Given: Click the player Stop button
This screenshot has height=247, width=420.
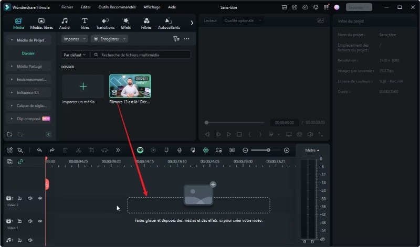Looking at the screenshot, I should tap(239, 134).
